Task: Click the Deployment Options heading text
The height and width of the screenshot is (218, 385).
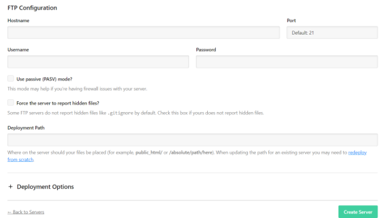Action: click(x=45, y=187)
